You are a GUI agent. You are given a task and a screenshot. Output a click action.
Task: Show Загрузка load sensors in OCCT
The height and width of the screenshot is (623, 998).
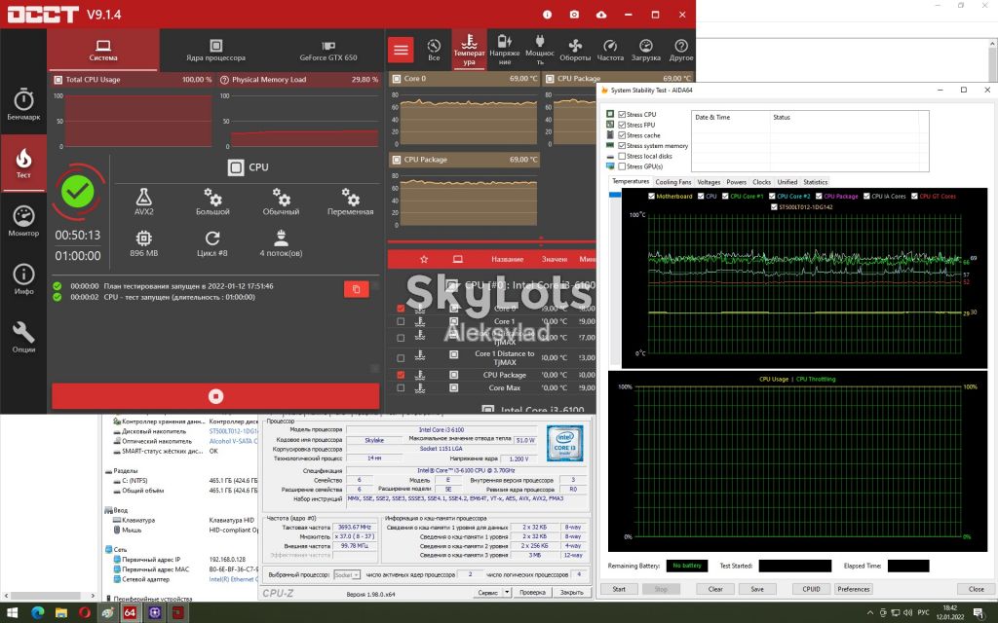[645, 50]
